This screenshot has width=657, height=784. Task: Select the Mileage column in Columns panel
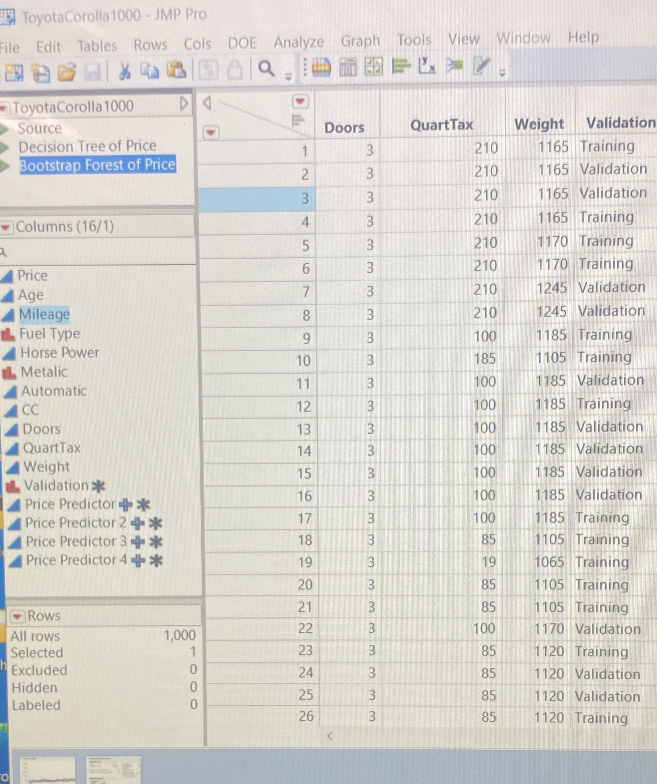[43, 314]
